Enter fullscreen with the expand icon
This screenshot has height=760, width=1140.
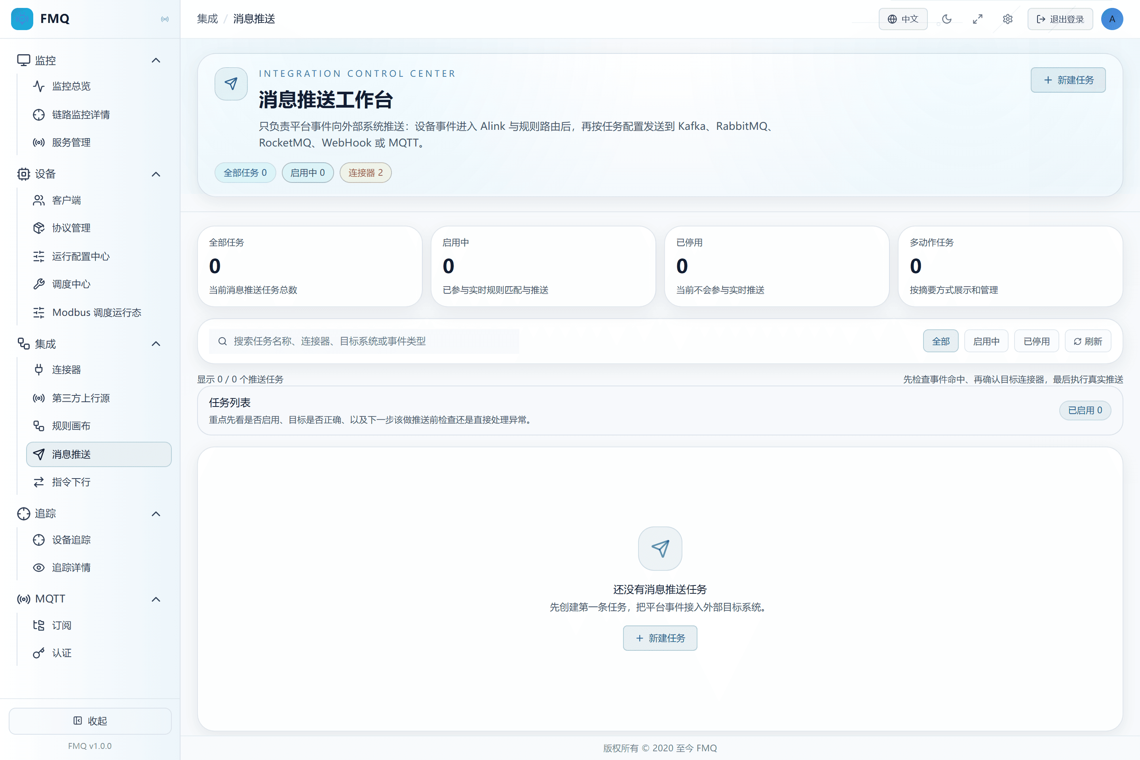(x=977, y=19)
